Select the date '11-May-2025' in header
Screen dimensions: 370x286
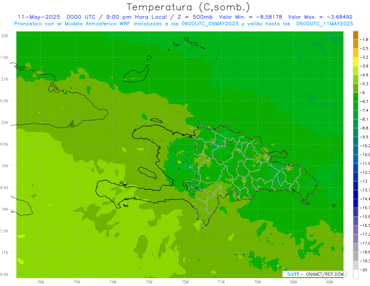coord(39,17)
